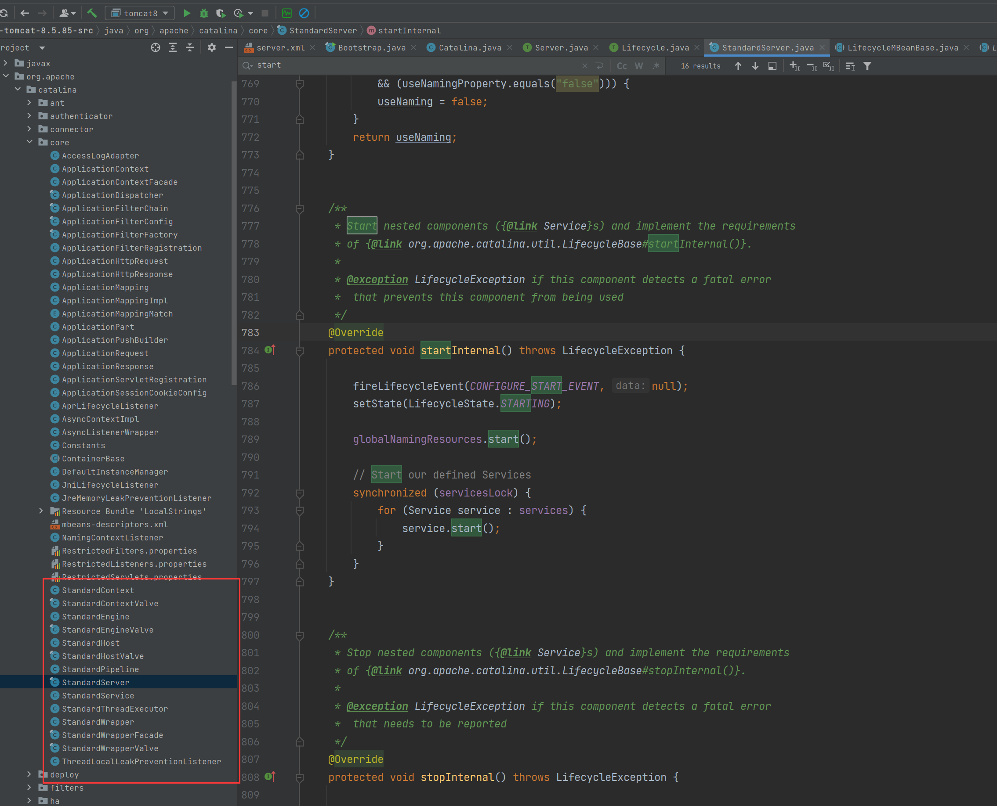Hide the Project tool window
Screen dimensions: 997x806
228,47
